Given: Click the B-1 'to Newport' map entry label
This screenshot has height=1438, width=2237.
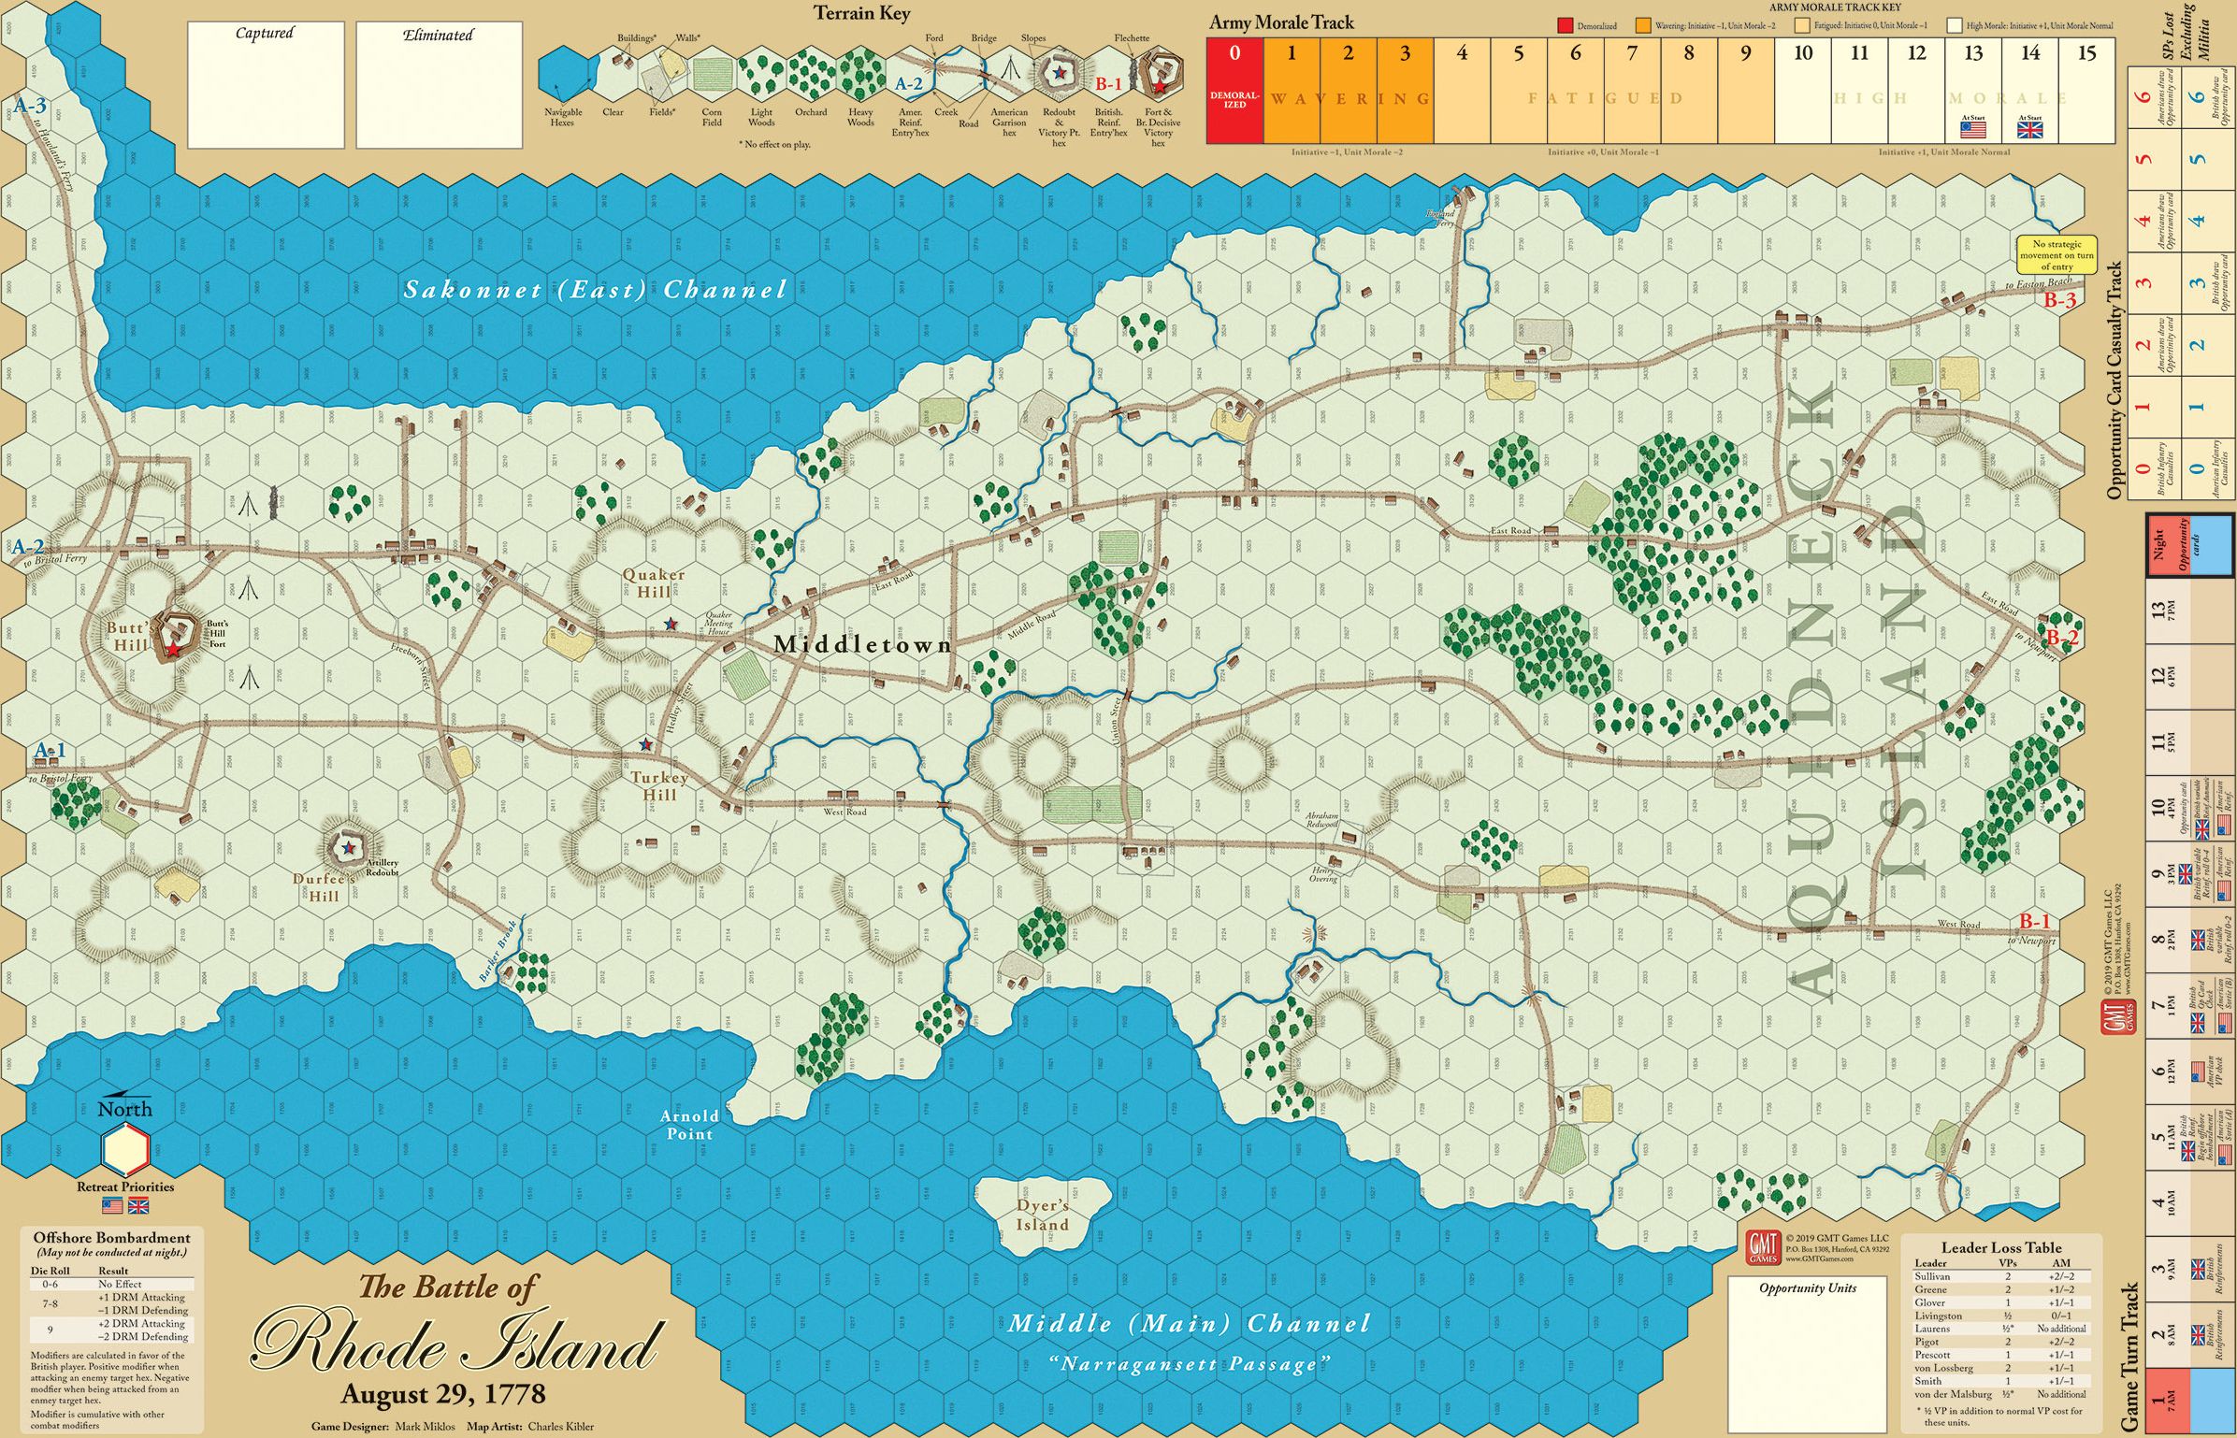Looking at the screenshot, I should pyautogui.click(x=2034, y=921).
